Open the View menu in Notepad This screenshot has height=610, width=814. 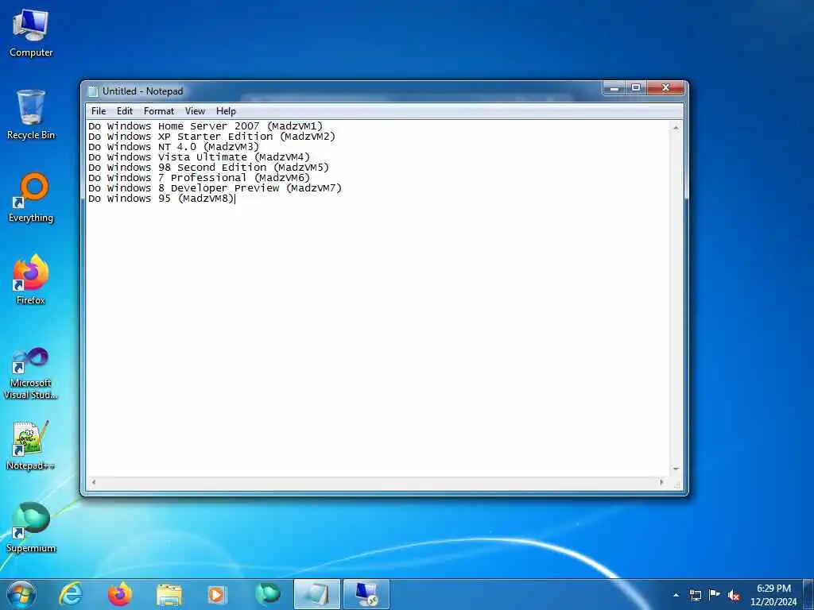pos(196,111)
